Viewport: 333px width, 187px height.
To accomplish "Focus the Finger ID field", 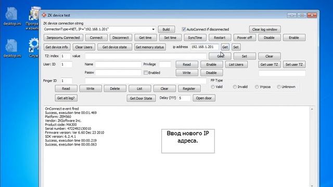I will pyautogui.click(x=66, y=81).
